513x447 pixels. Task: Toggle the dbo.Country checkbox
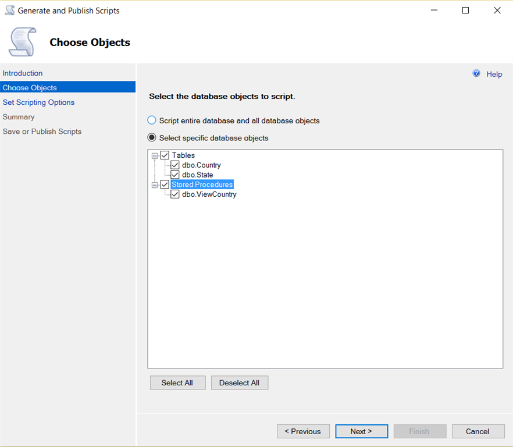(175, 165)
